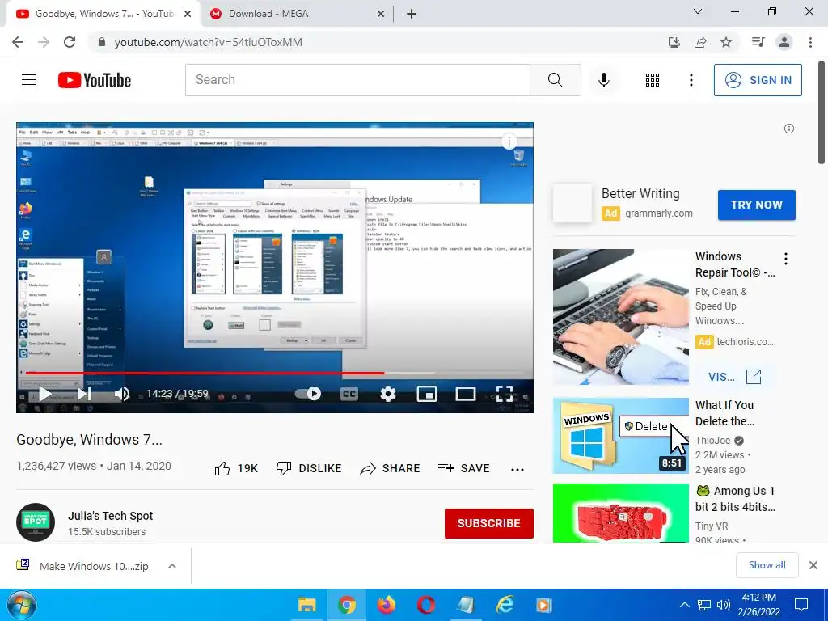Focus the YouTube Search field

(x=357, y=80)
